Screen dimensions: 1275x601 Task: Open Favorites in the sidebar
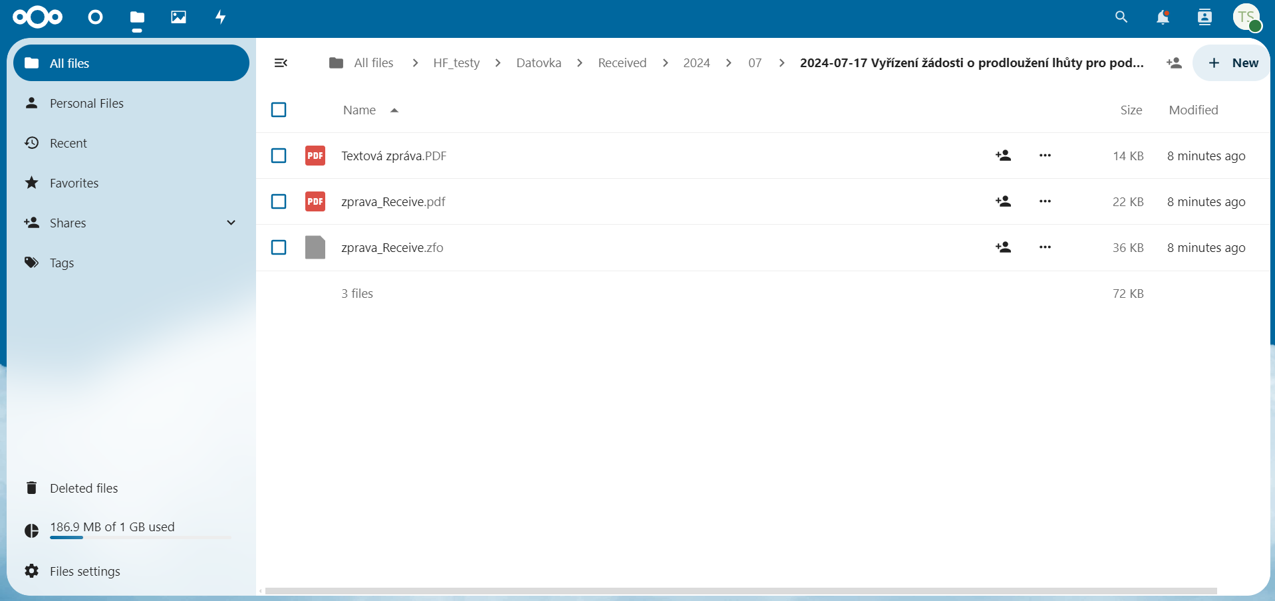(74, 183)
